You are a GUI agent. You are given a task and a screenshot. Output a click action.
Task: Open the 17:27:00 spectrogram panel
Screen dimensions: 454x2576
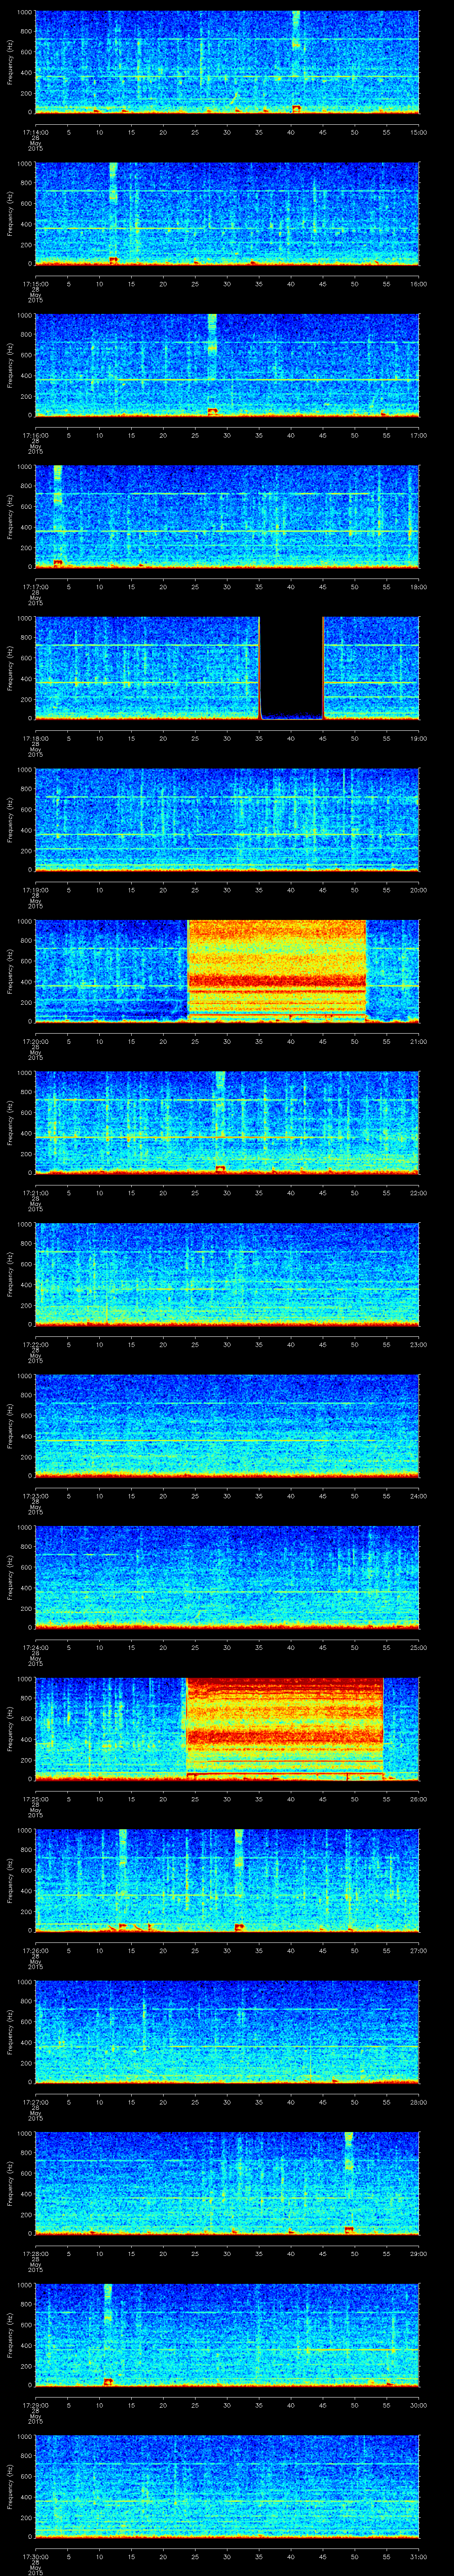pyautogui.click(x=227, y=2031)
